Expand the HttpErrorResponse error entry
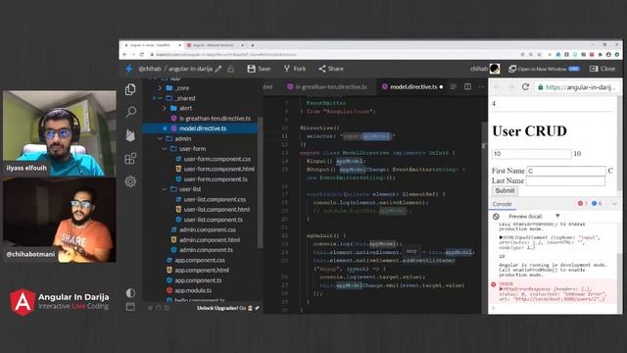Image resolution: width=627 pixels, height=353 pixels. click(501, 289)
